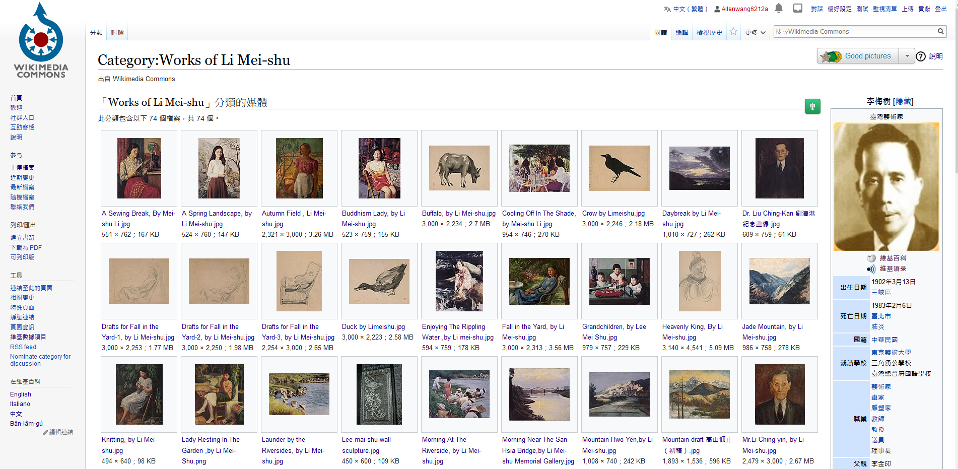958x469 pixels.
Task: Switch to the 討論 tab
Action: [x=117, y=32]
